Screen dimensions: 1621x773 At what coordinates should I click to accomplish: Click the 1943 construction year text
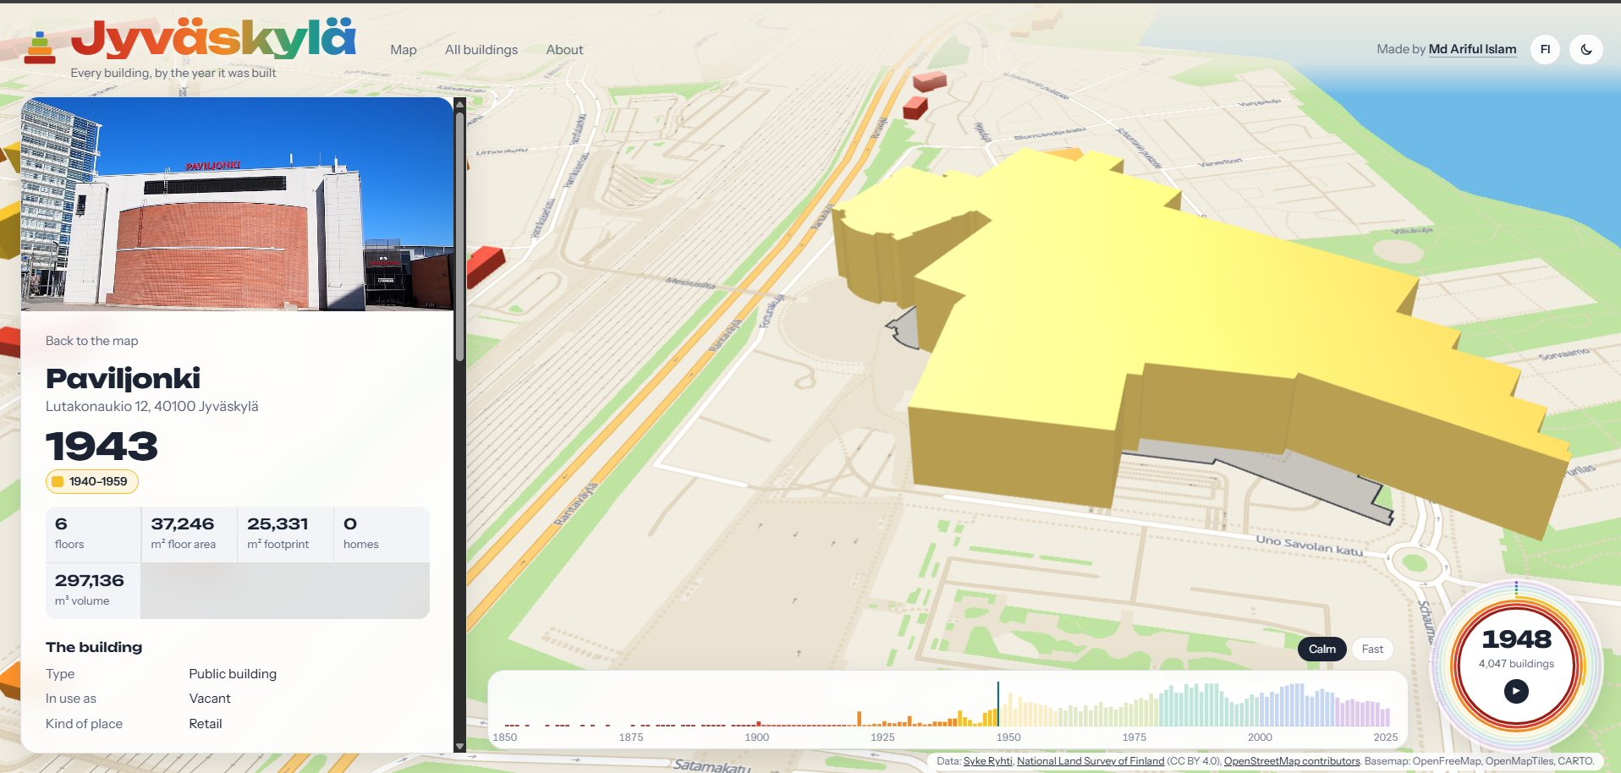pos(102,447)
